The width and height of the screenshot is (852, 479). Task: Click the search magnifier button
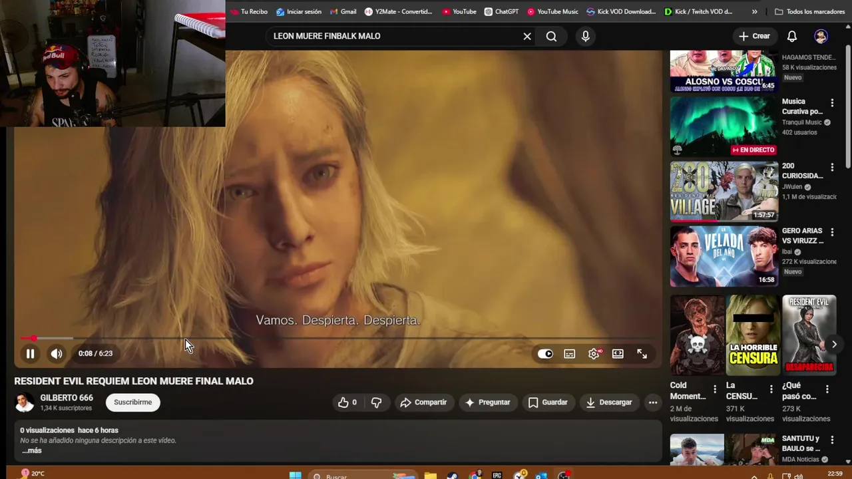coord(551,36)
